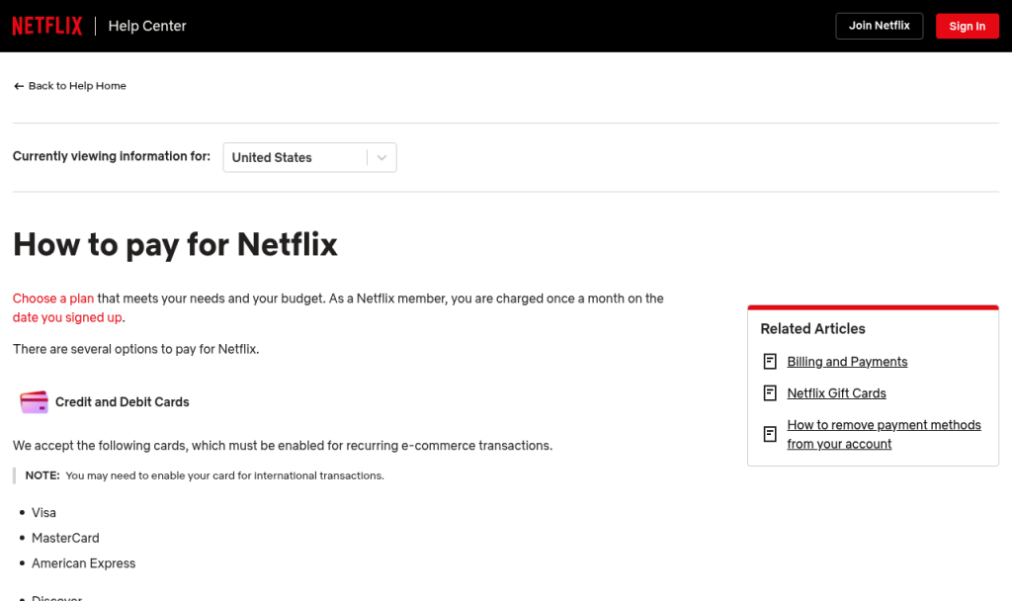The width and height of the screenshot is (1012, 601).
Task: Click the How to pay for Netflix title
Action: click(175, 245)
